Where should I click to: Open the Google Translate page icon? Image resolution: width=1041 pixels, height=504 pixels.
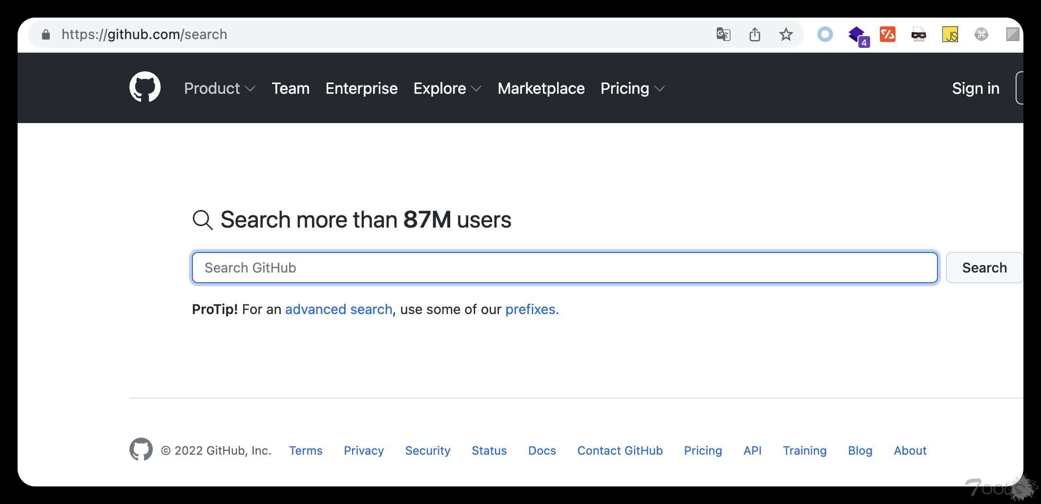coord(723,34)
